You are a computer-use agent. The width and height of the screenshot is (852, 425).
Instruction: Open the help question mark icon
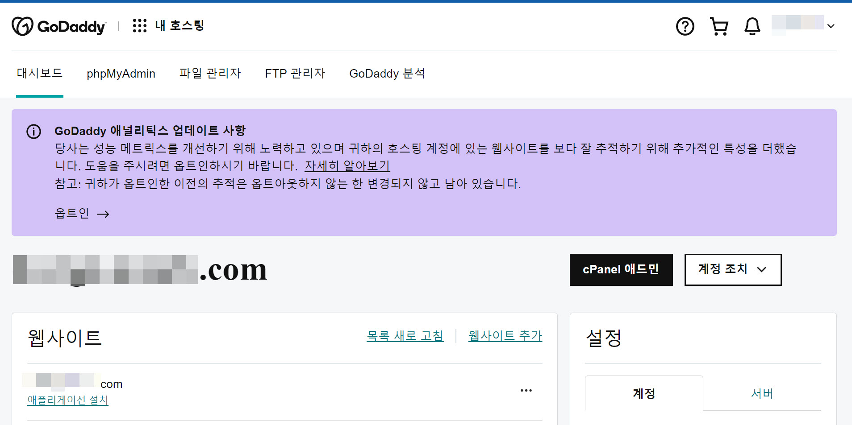(x=685, y=27)
